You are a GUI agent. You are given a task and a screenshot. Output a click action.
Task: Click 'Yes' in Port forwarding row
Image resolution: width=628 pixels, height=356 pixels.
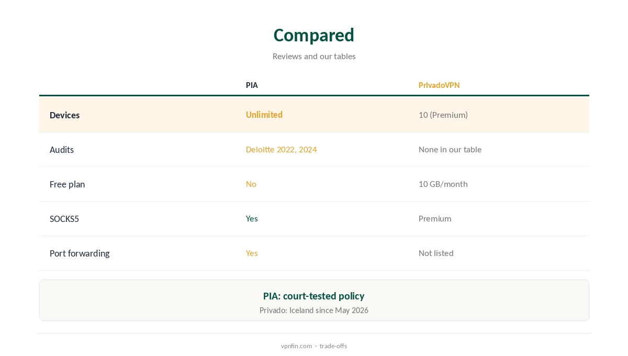[252, 253]
